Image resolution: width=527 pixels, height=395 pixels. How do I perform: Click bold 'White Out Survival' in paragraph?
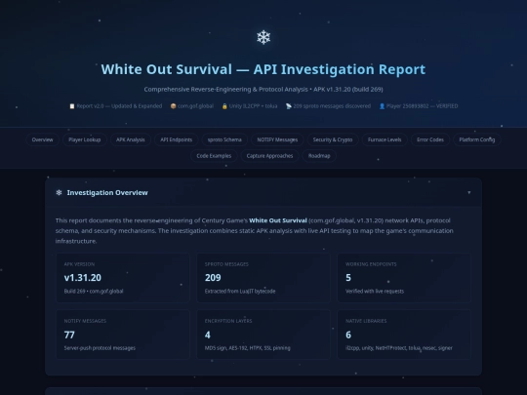278,220
